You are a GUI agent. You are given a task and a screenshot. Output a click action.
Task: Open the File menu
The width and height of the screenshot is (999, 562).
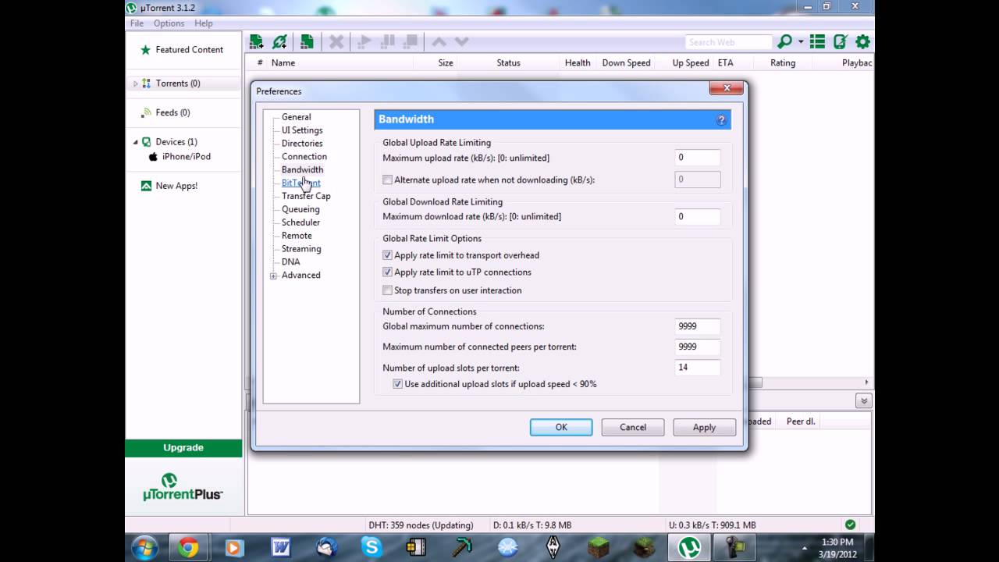click(137, 23)
